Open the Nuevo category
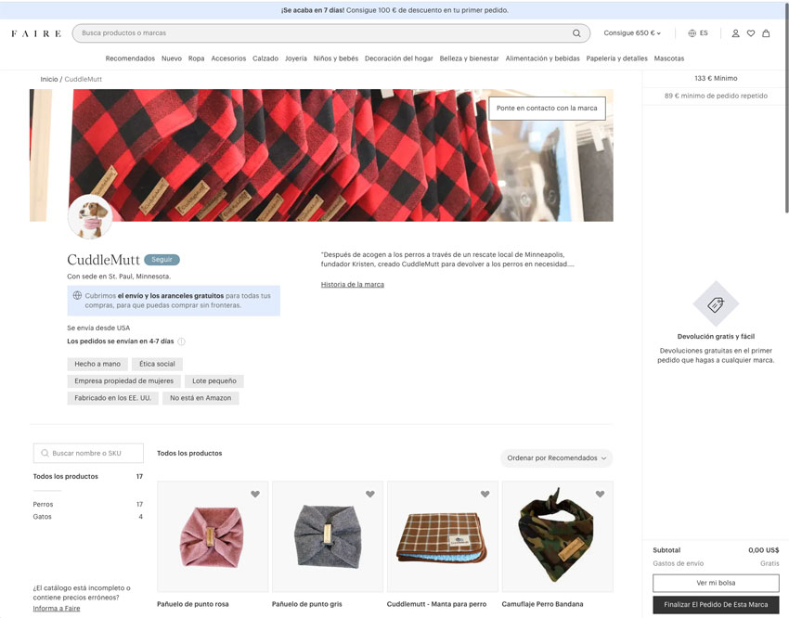This screenshot has width=789, height=618. point(172,58)
